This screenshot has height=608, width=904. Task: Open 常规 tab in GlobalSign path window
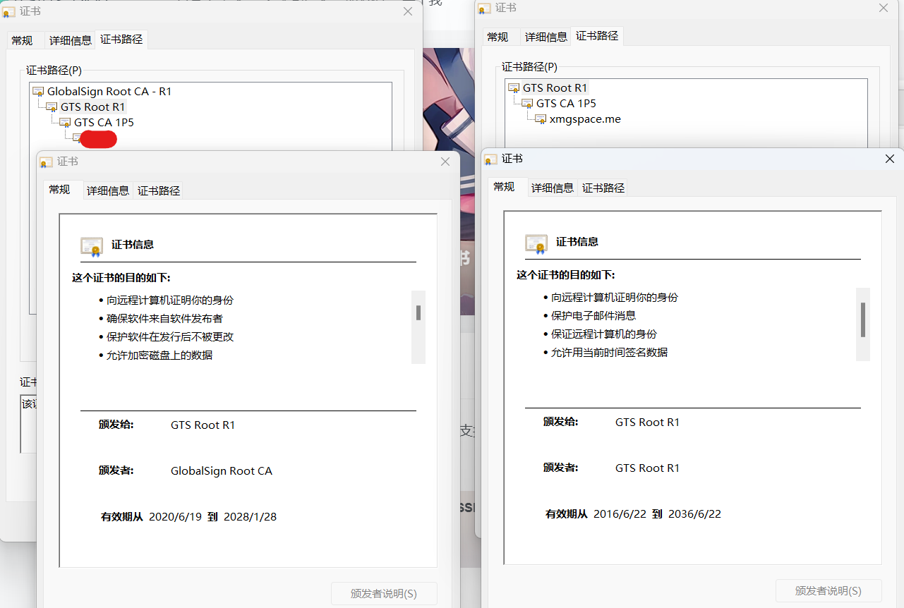click(22, 40)
